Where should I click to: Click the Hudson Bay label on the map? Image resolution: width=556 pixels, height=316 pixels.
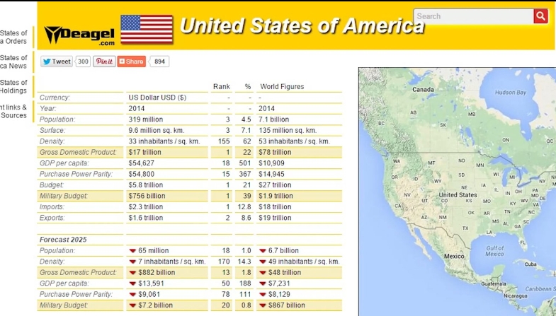pos(511,93)
